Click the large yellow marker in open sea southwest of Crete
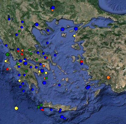 click(16, 108)
